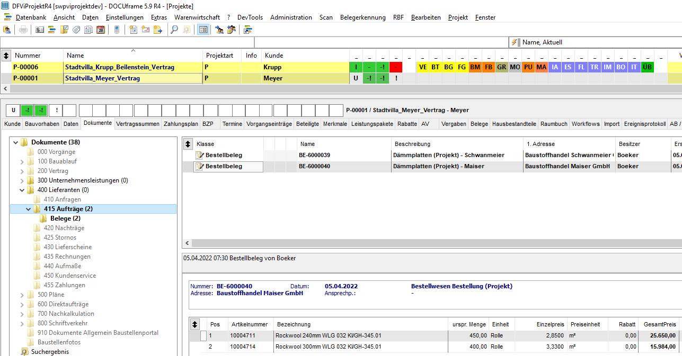682x356 pixels.
Task: Open the Raumbuch tab
Action: click(553, 124)
